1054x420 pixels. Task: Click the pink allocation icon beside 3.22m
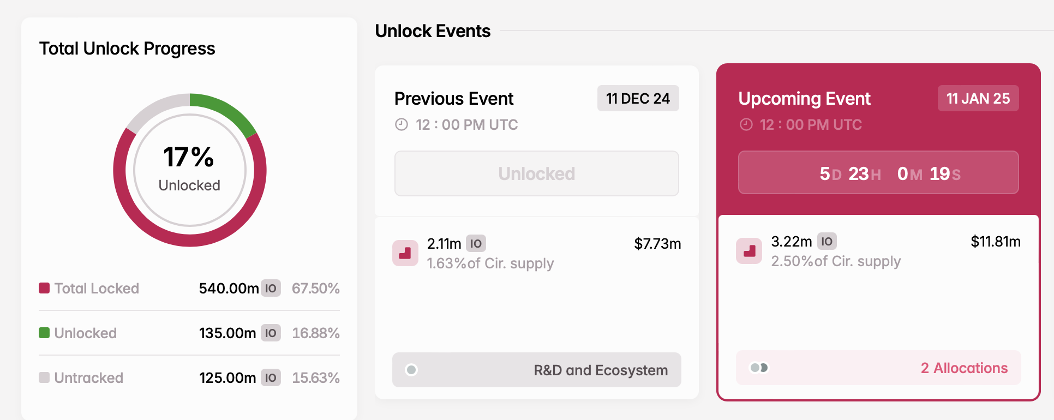(x=749, y=251)
